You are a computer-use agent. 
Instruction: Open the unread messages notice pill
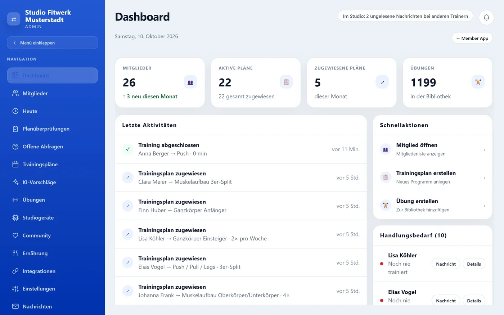405,16
